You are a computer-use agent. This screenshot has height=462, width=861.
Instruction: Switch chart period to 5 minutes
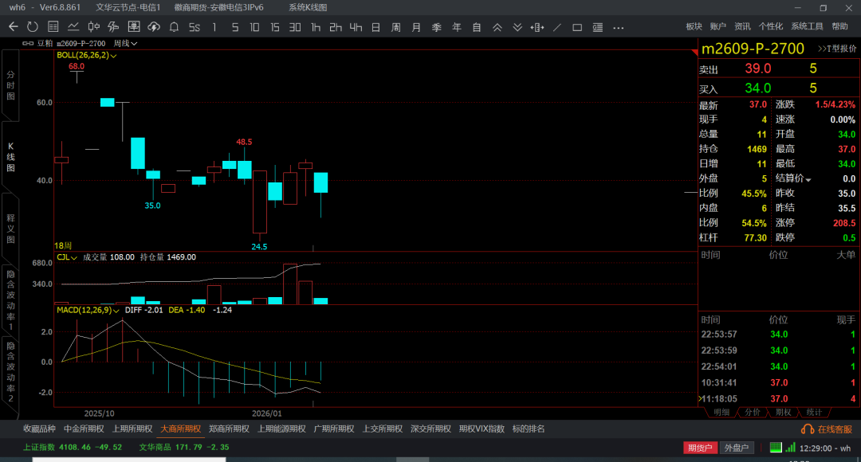[234, 27]
